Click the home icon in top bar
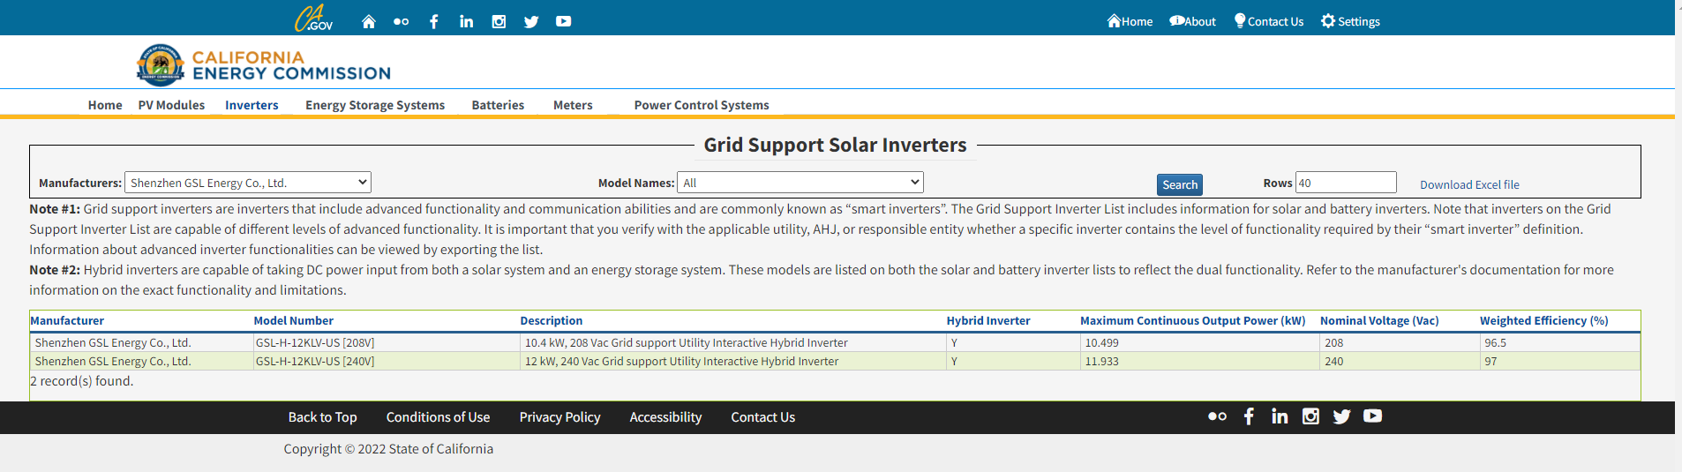Image resolution: width=1682 pixels, height=472 pixels. click(369, 21)
